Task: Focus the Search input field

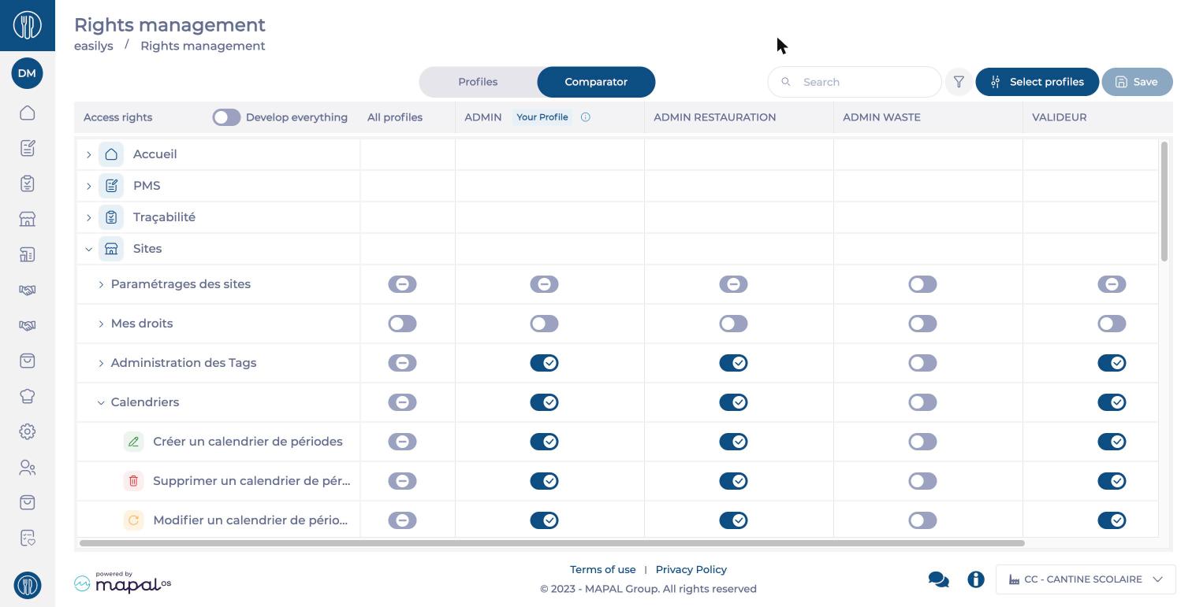Action: [x=855, y=82]
